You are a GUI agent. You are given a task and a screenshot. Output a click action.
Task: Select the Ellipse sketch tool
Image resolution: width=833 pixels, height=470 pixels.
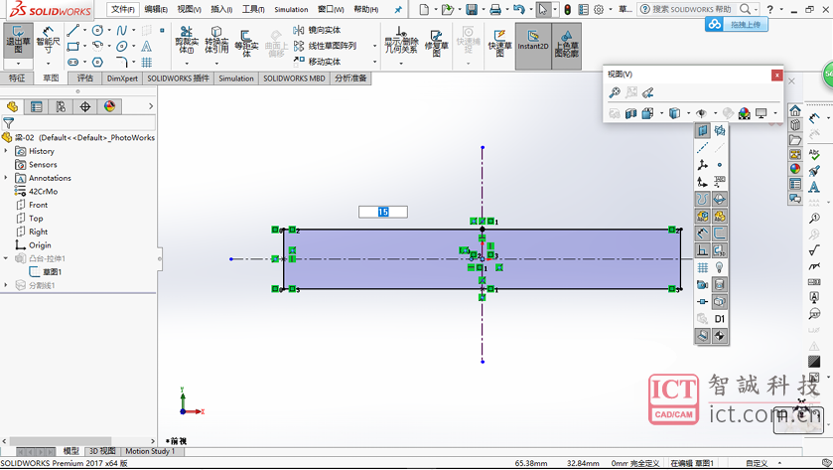pos(122,47)
